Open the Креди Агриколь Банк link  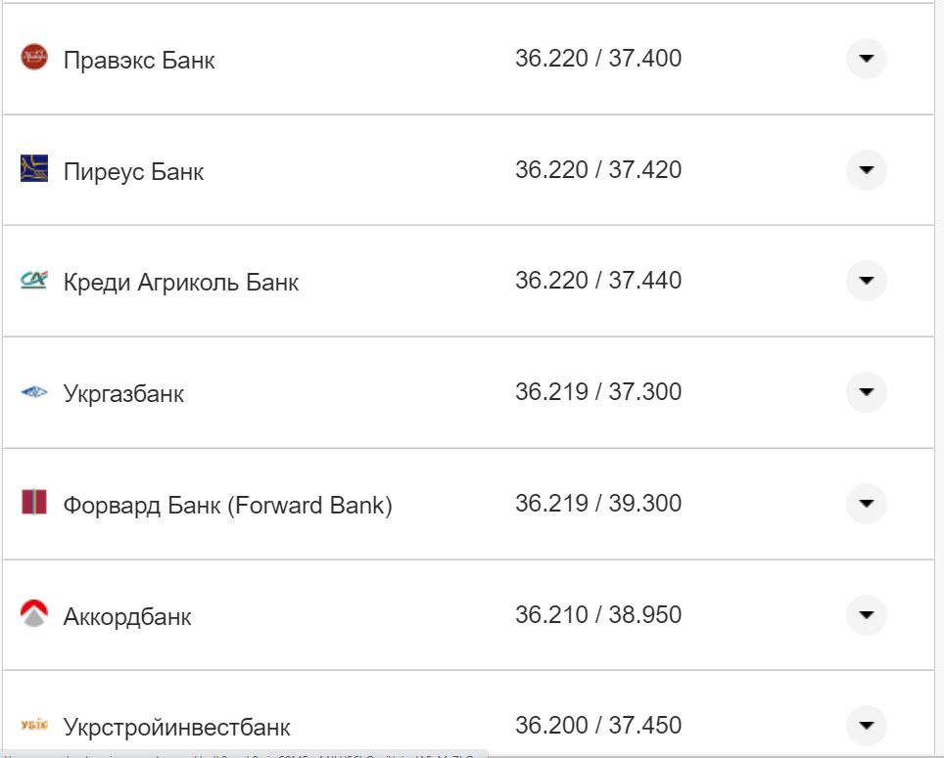pos(181,283)
